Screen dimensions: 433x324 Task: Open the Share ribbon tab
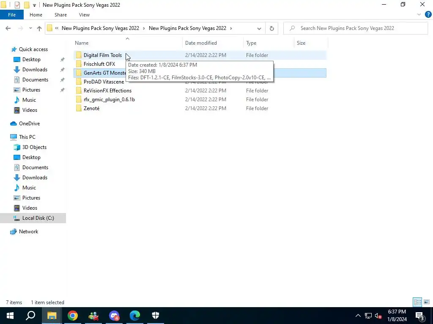[x=60, y=15]
